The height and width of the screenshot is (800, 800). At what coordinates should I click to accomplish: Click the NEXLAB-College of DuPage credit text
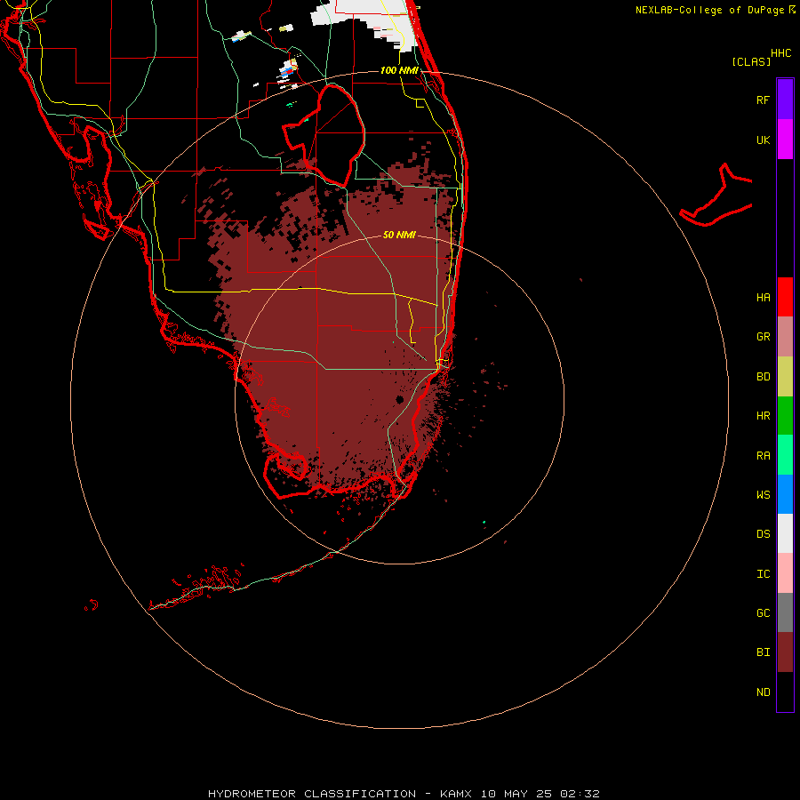click(x=709, y=10)
